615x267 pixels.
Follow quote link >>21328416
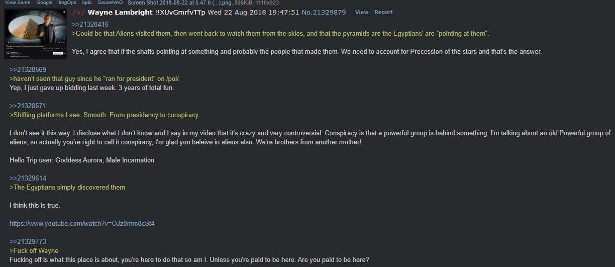click(x=90, y=24)
